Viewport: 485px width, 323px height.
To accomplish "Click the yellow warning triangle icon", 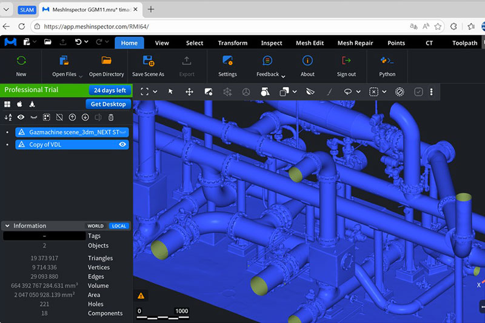I will point(141,296).
